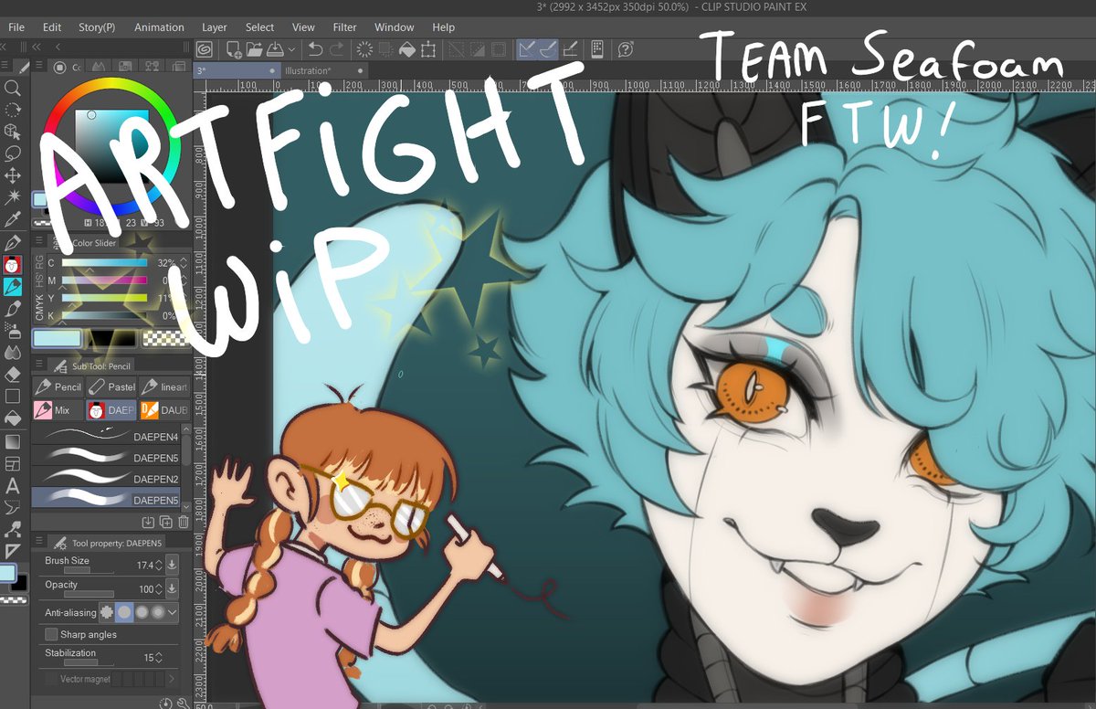Turn off anti-aliasing with the none option
This screenshot has width=1096, height=709.
[x=106, y=612]
